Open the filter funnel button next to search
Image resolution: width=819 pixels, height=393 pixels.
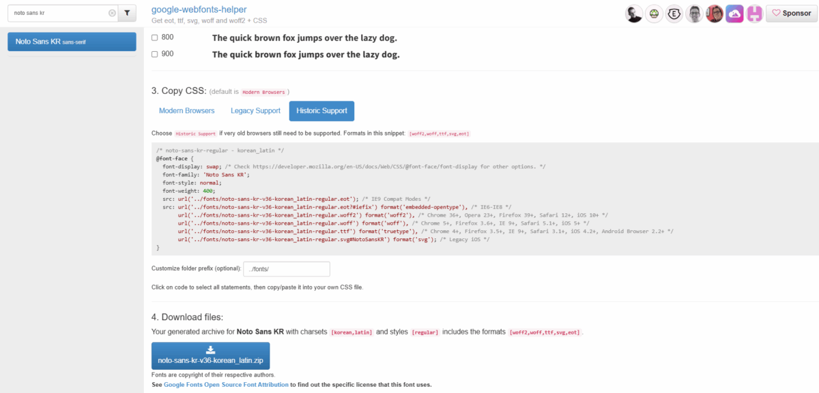pyautogui.click(x=127, y=13)
